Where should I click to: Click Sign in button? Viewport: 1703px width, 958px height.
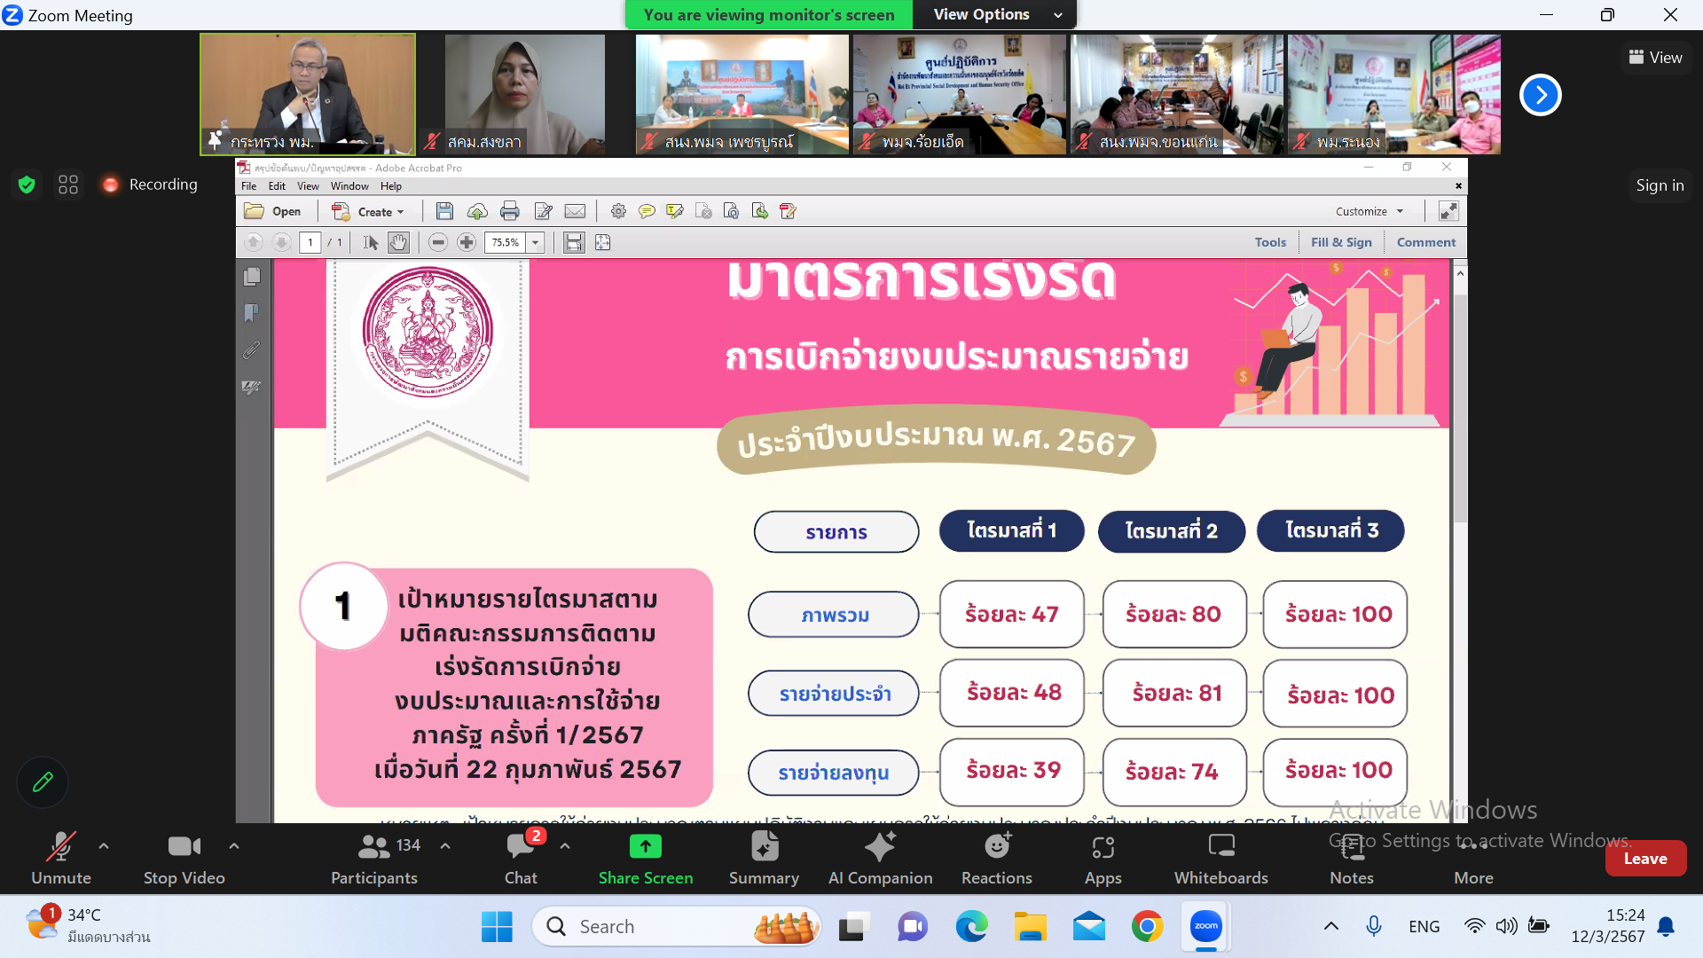1660,185
